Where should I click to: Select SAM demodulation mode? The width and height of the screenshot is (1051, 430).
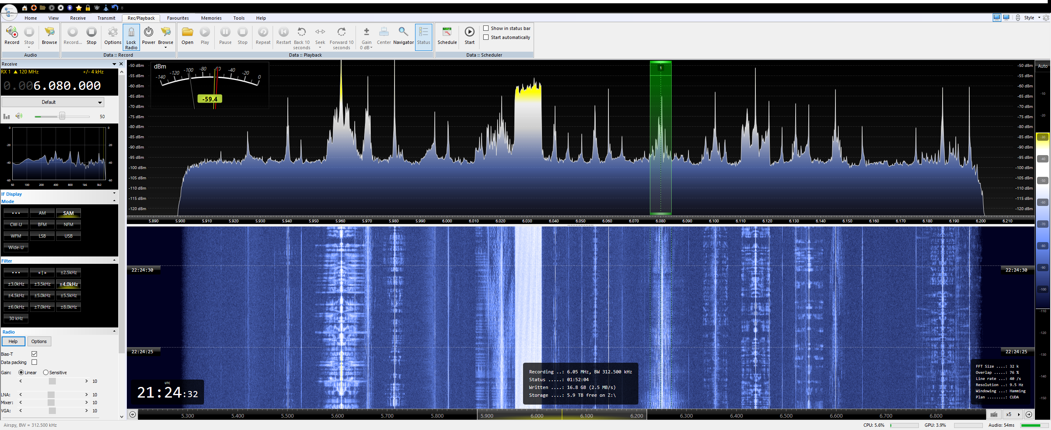tap(69, 213)
